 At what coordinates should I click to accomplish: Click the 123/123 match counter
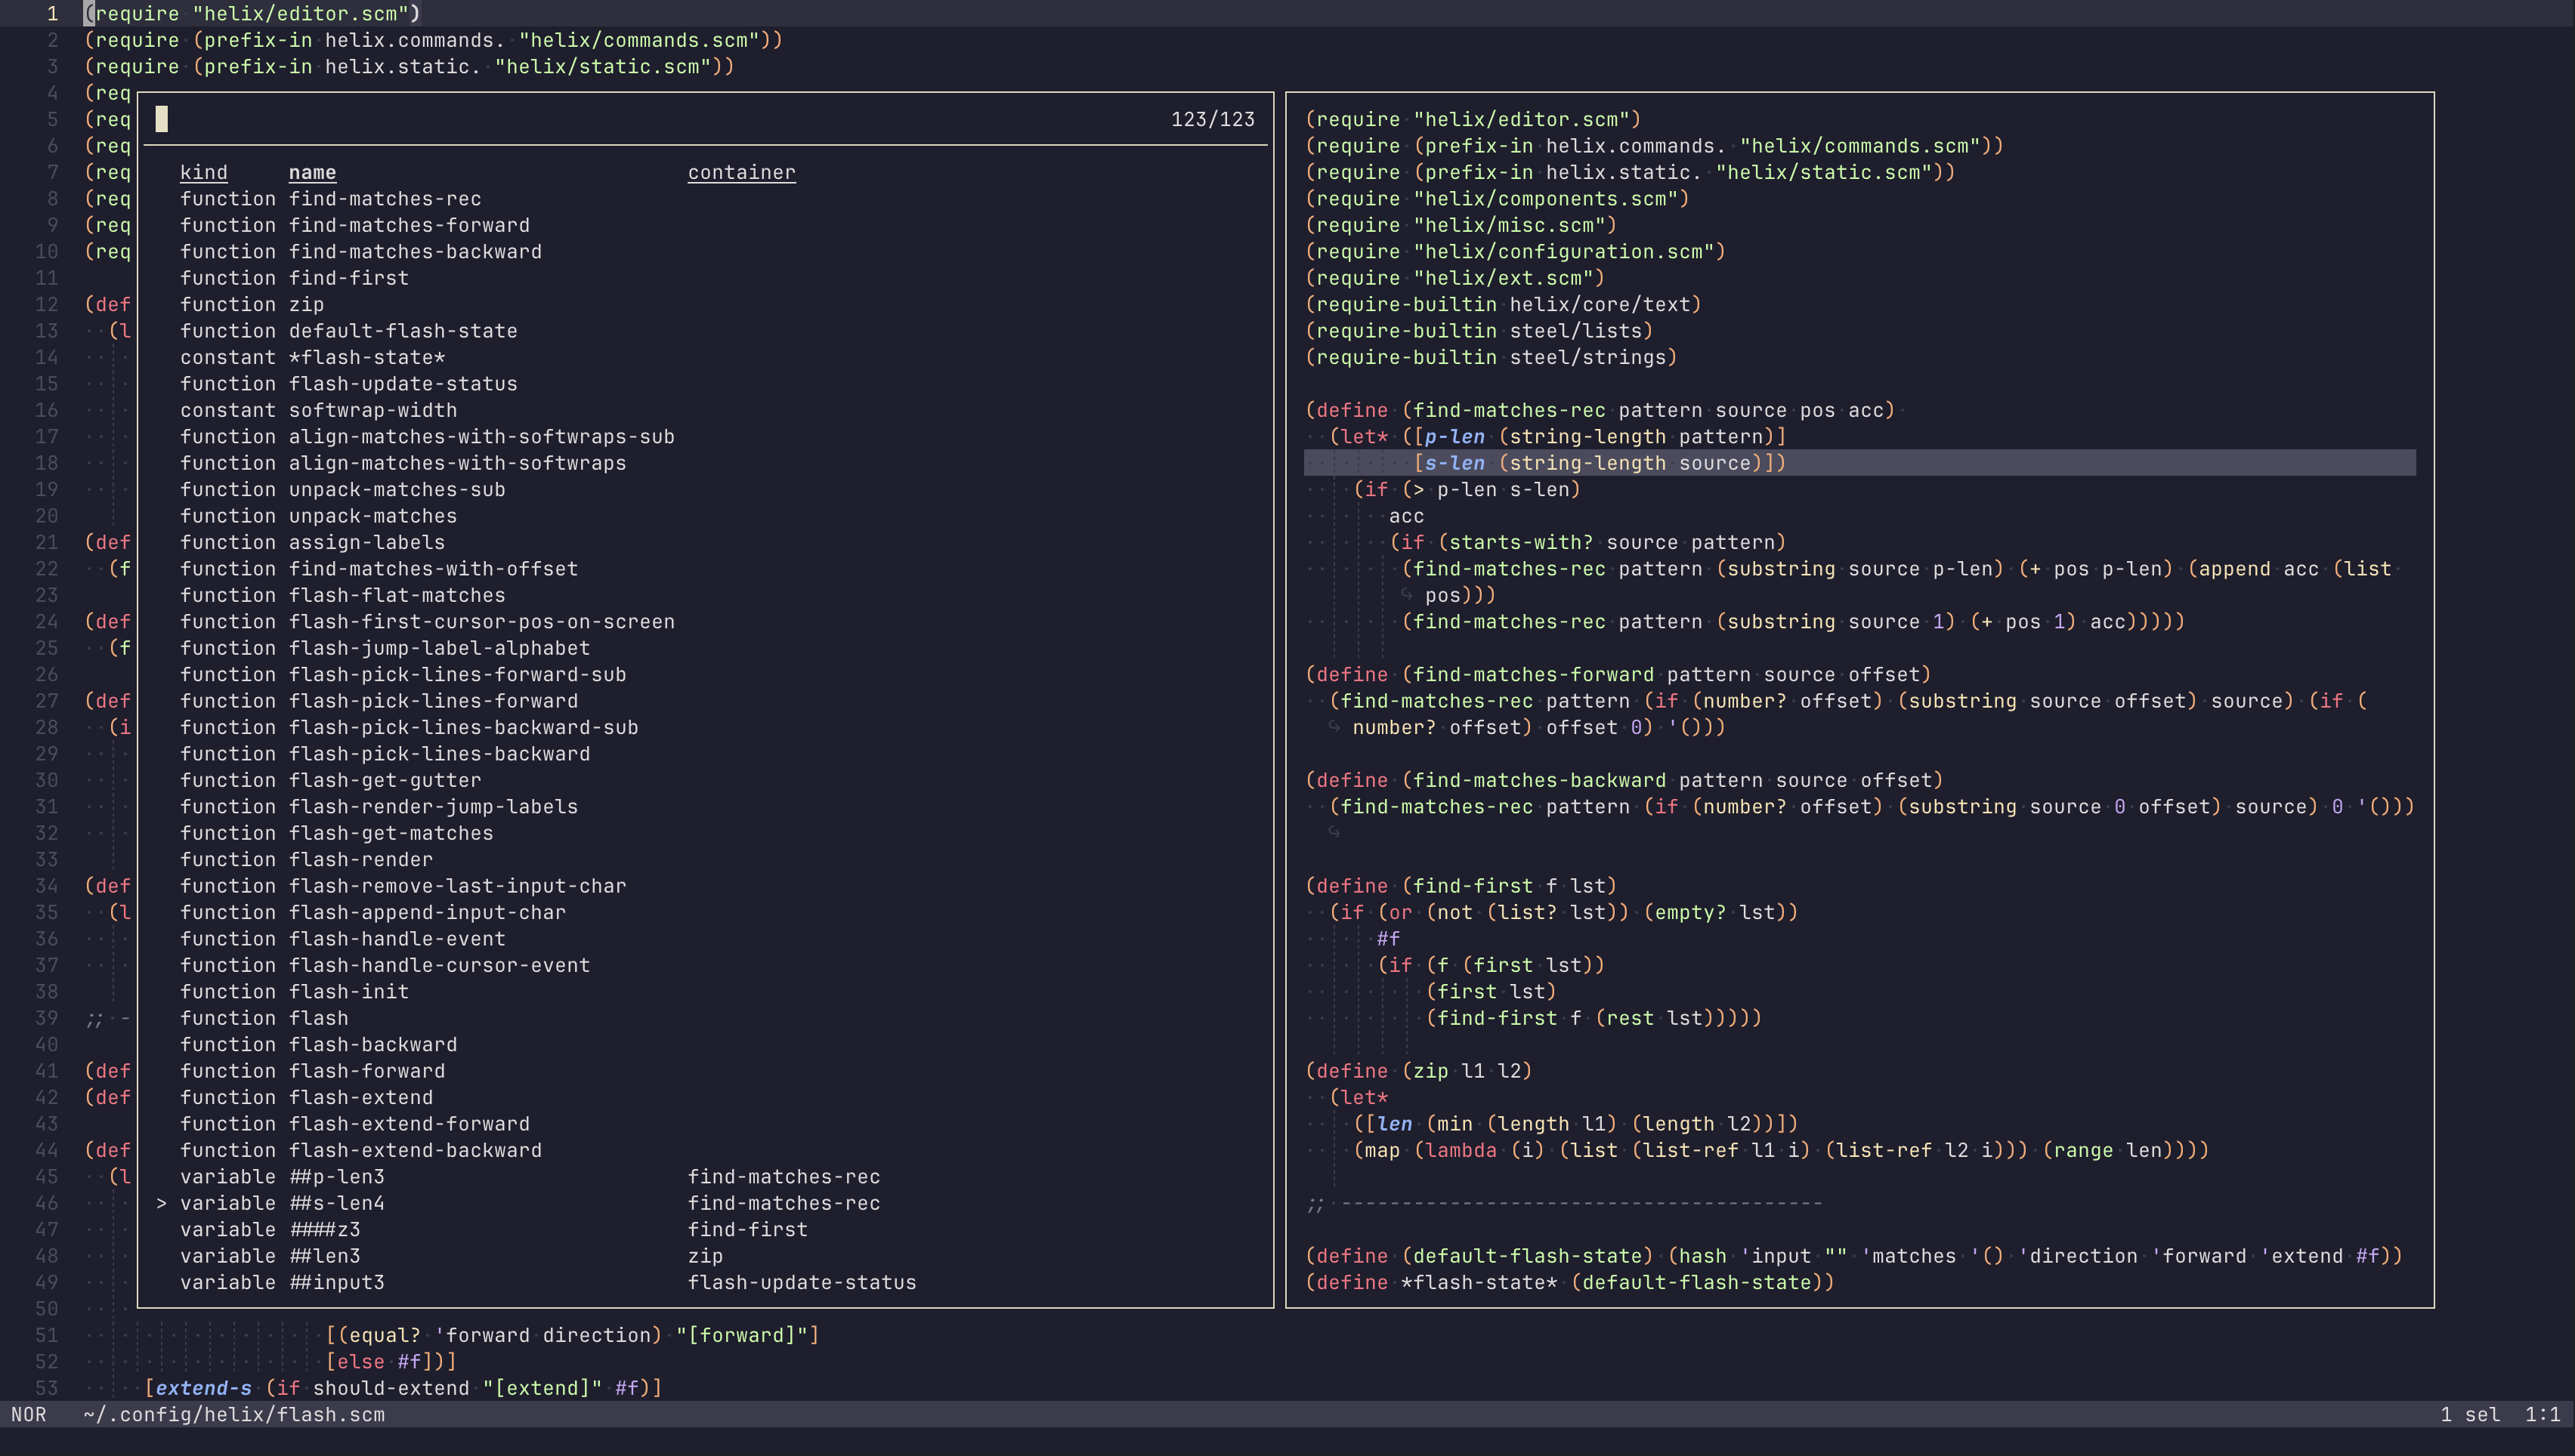[x=1213, y=119]
